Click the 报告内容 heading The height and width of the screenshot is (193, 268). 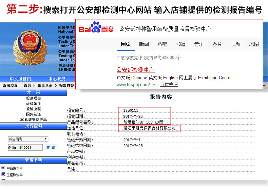(x=161, y=97)
